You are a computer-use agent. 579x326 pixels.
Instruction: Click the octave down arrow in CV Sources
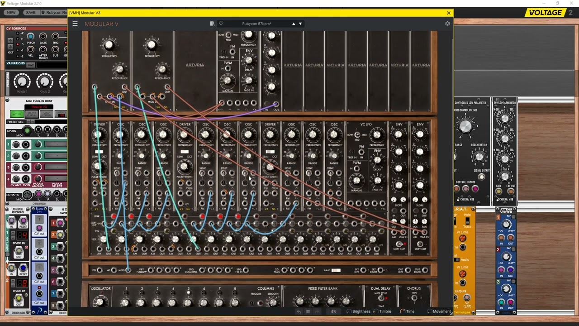pos(10,47)
